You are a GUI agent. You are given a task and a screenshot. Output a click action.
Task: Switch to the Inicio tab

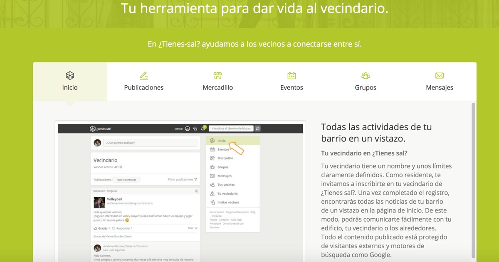(x=70, y=82)
